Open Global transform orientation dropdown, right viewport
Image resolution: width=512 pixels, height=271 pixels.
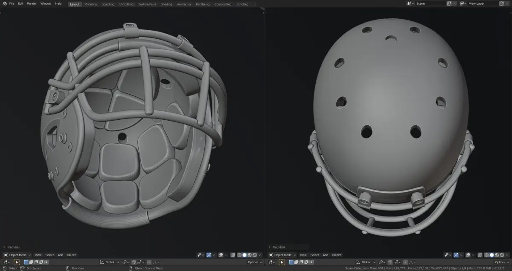(366, 262)
